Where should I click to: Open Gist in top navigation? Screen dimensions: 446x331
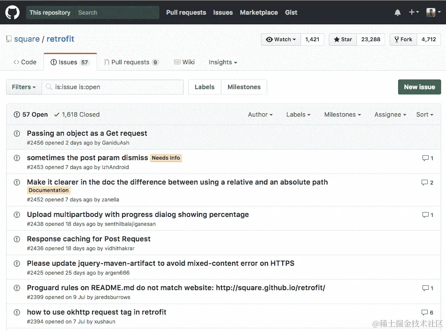point(291,12)
